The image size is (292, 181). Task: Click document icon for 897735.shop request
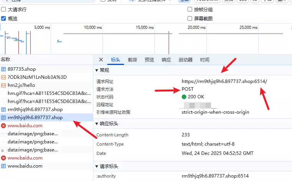tap(3, 69)
